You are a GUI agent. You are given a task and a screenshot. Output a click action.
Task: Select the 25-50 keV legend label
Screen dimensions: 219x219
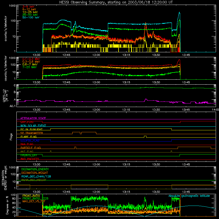click(x=30, y=15)
